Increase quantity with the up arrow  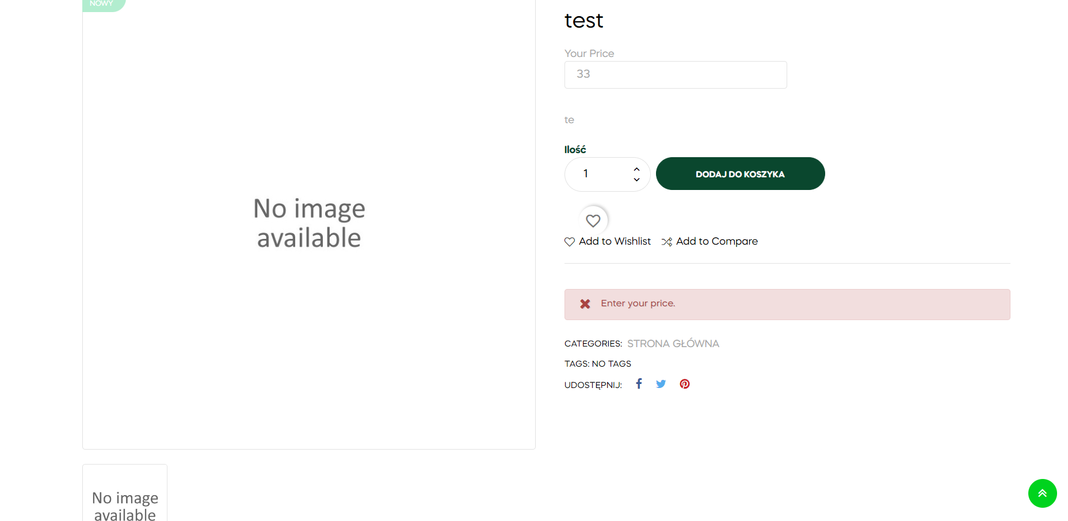(636, 169)
